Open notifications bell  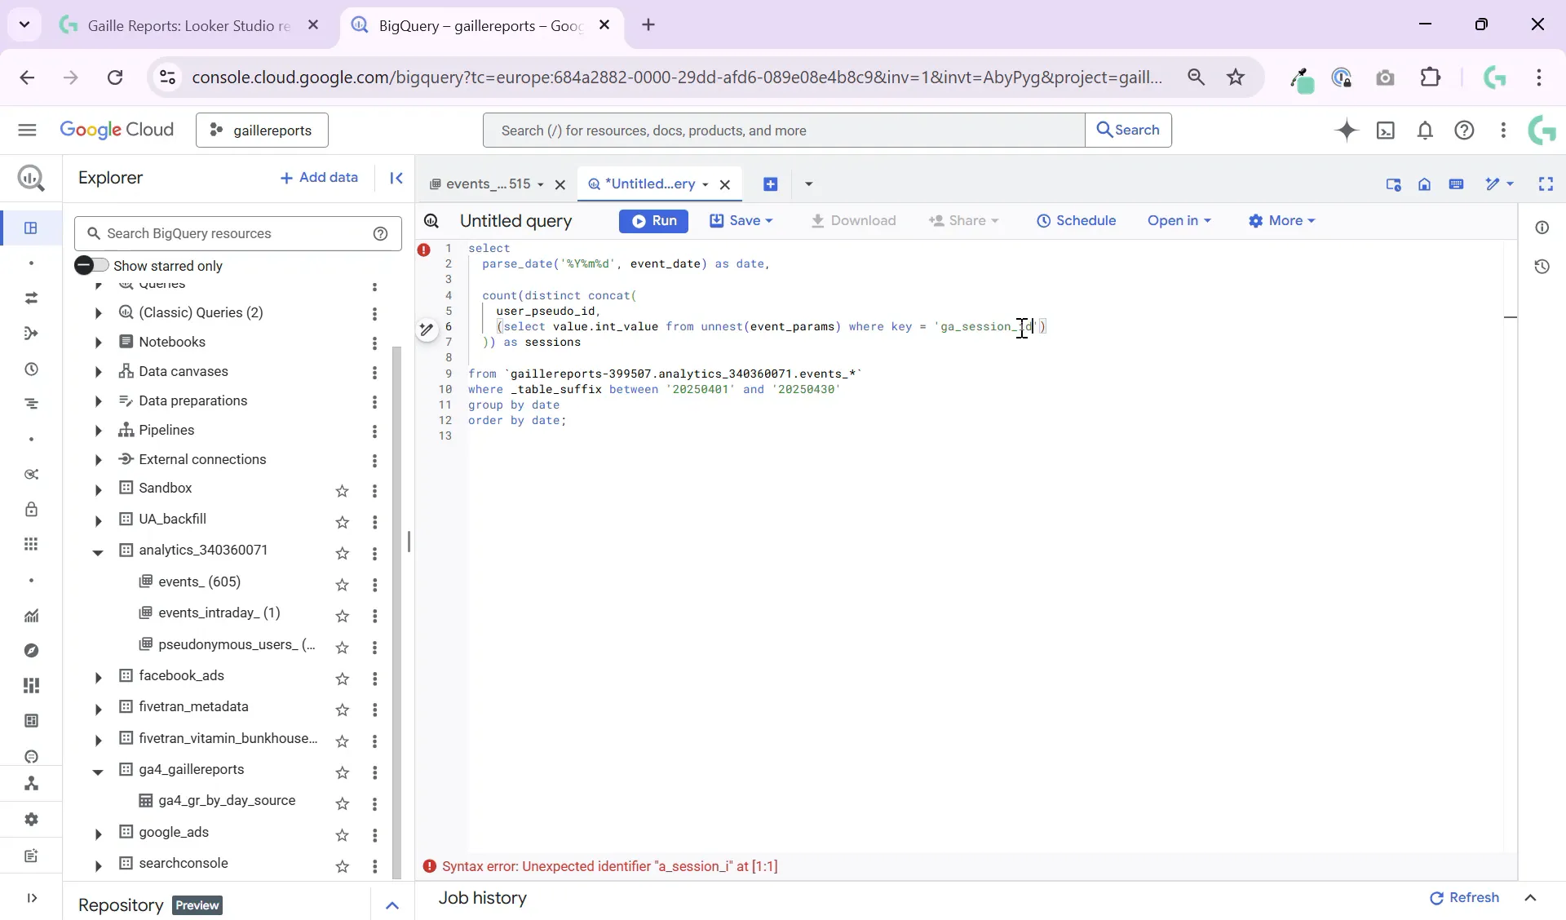[1425, 130]
